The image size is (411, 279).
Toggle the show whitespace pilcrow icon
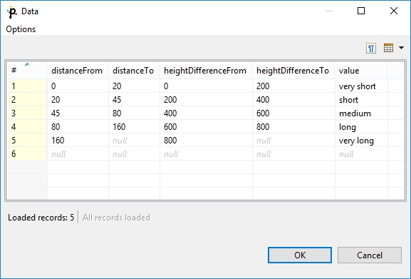tap(371, 49)
